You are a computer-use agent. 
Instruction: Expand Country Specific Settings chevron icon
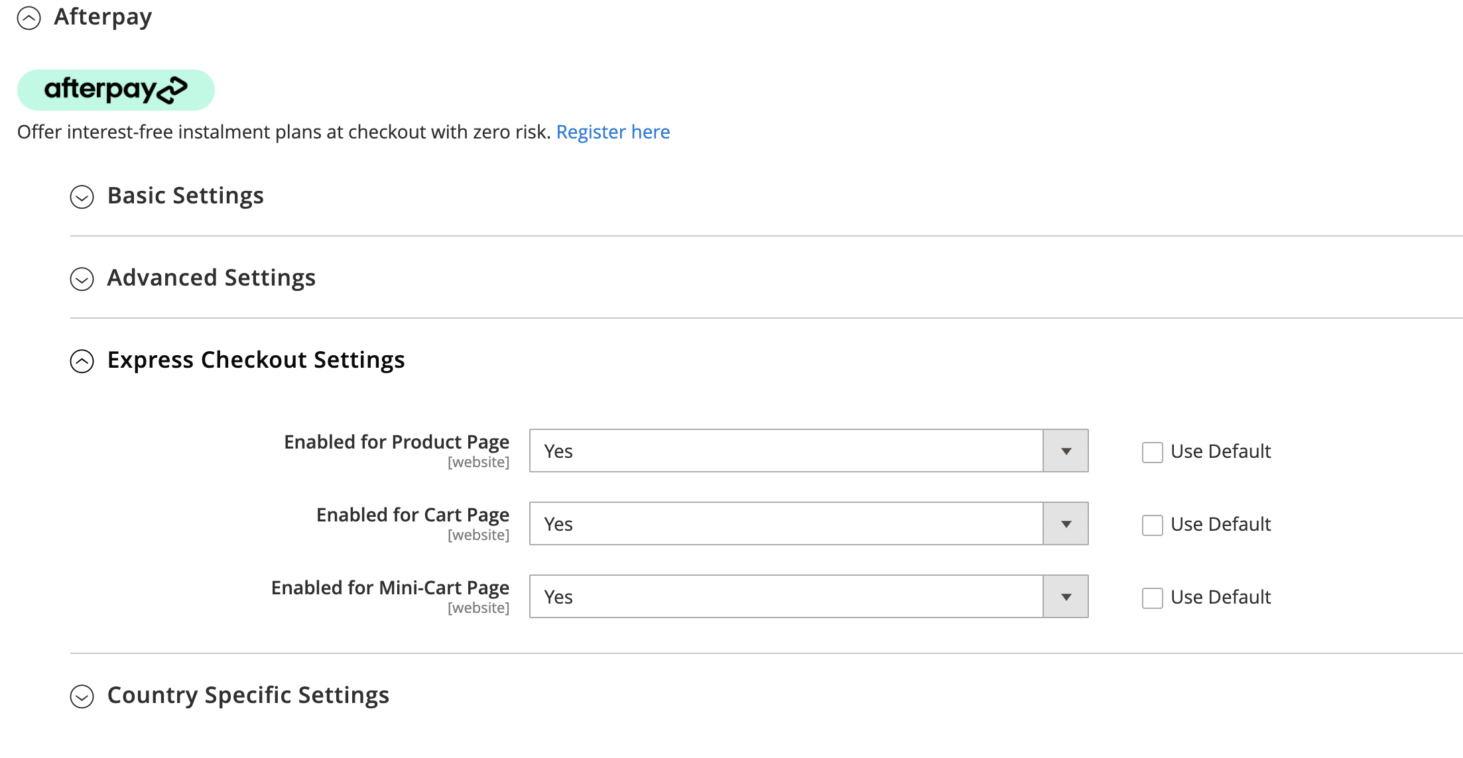pos(82,696)
